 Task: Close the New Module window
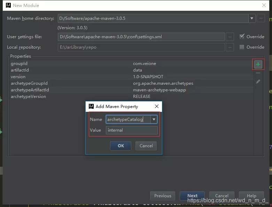(x=264, y=5)
